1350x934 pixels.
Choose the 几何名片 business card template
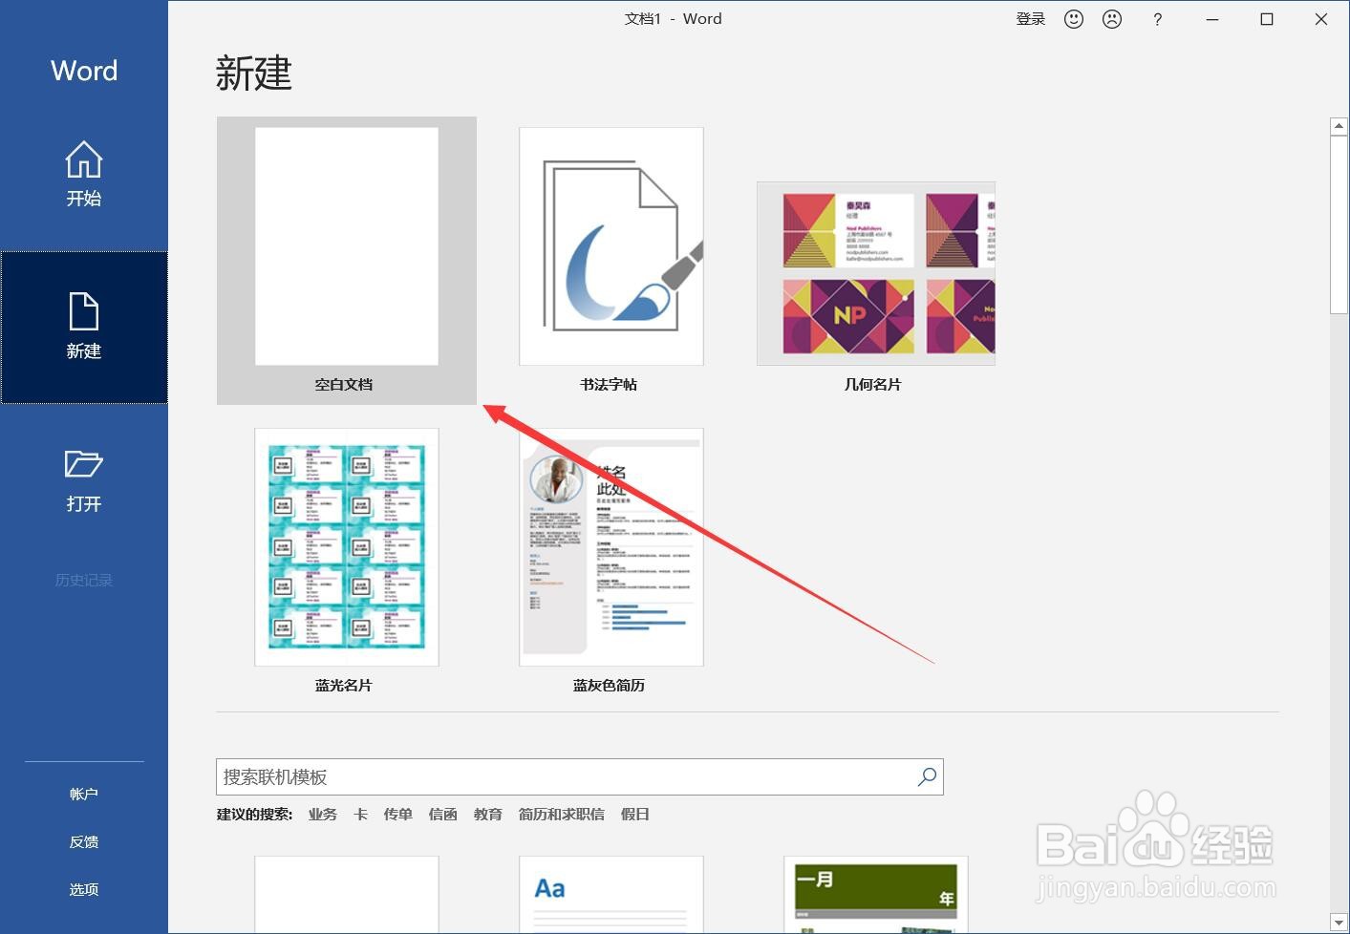coord(875,287)
